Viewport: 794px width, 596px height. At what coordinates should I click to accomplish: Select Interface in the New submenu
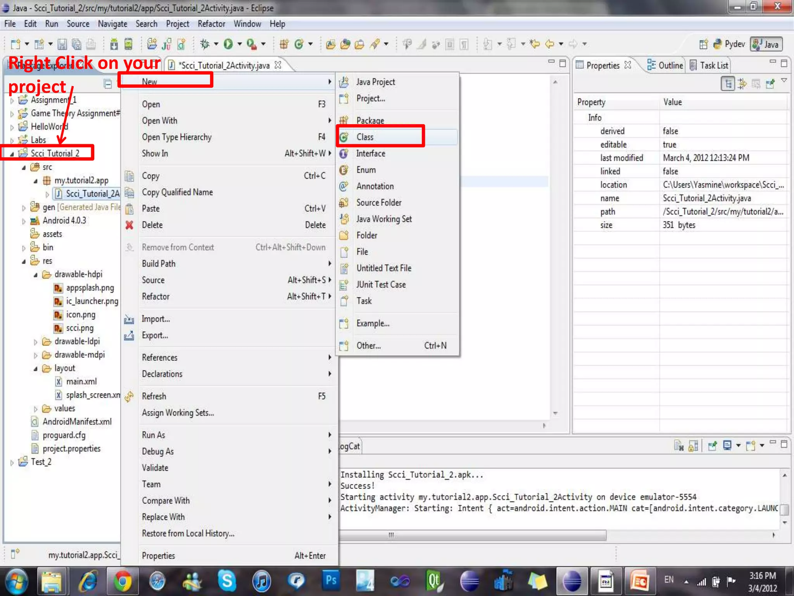point(397,153)
